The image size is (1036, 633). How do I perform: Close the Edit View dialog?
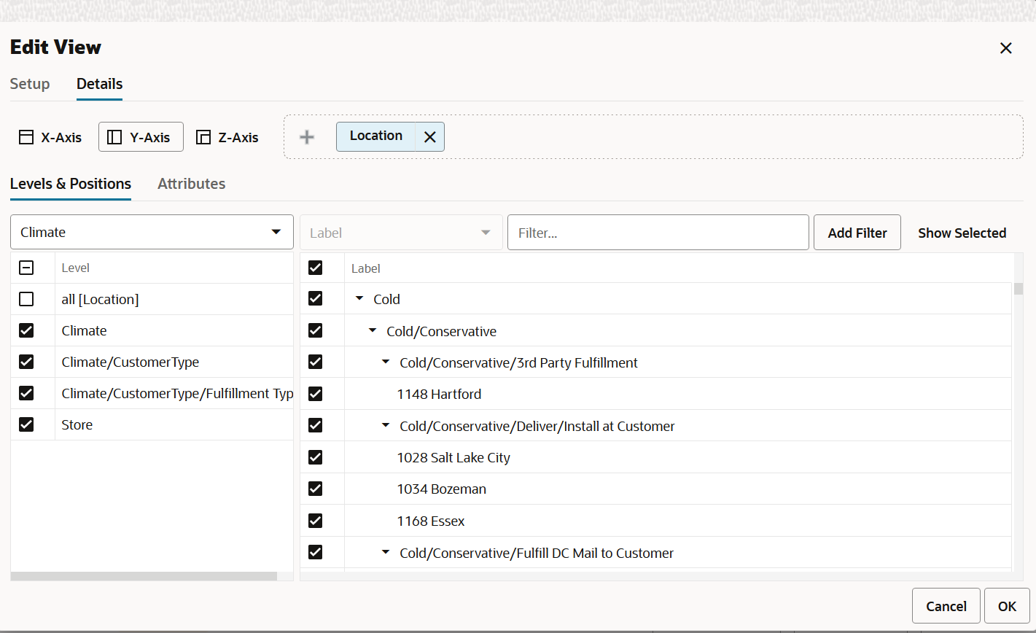click(1006, 48)
